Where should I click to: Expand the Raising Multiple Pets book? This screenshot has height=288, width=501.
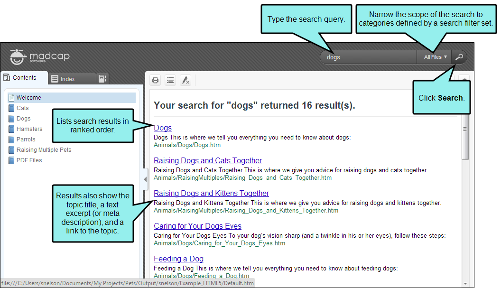(x=44, y=150)
